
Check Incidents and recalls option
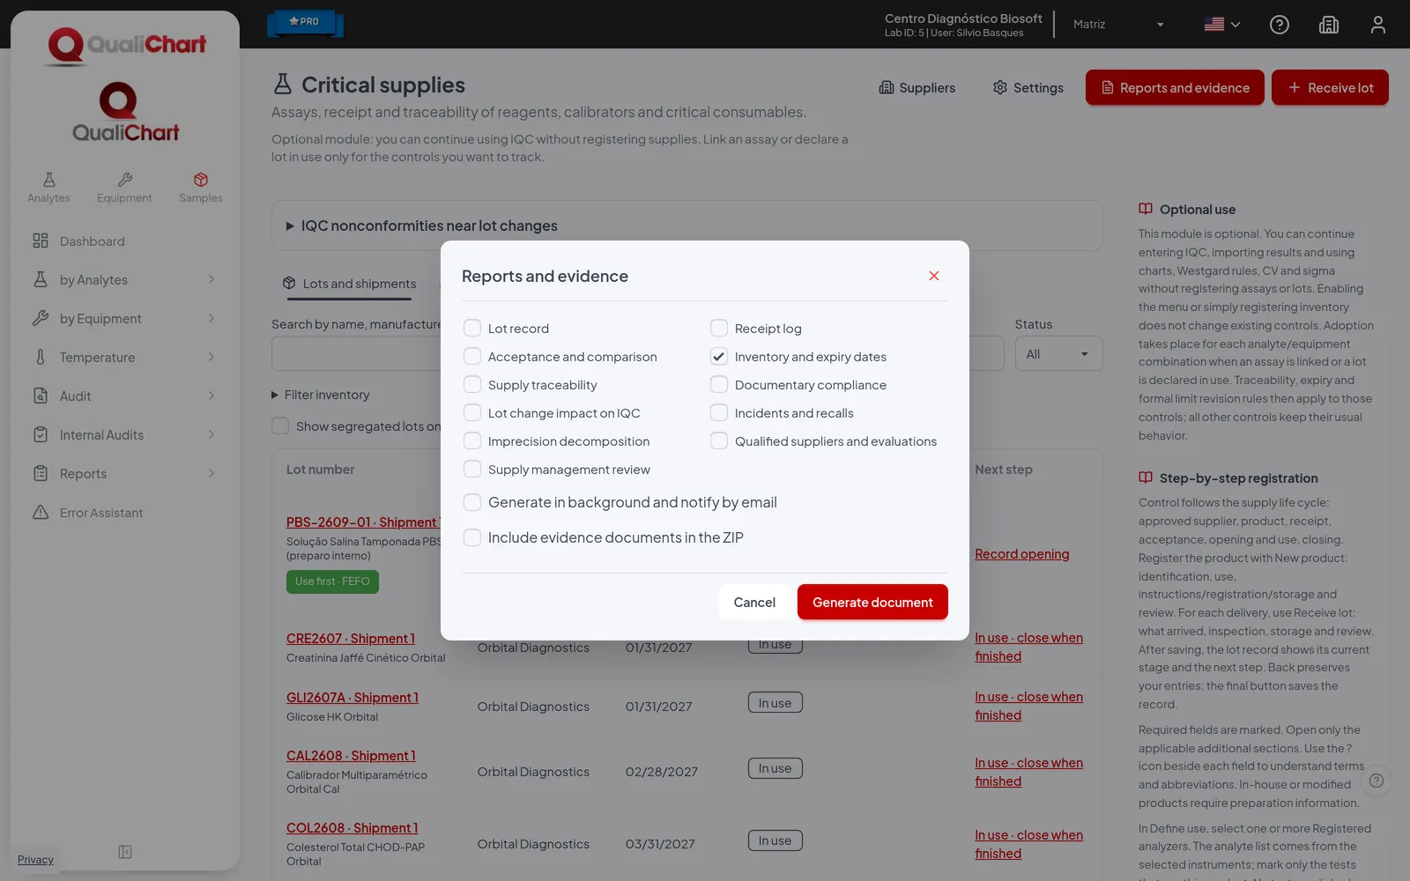pos(719,413)
